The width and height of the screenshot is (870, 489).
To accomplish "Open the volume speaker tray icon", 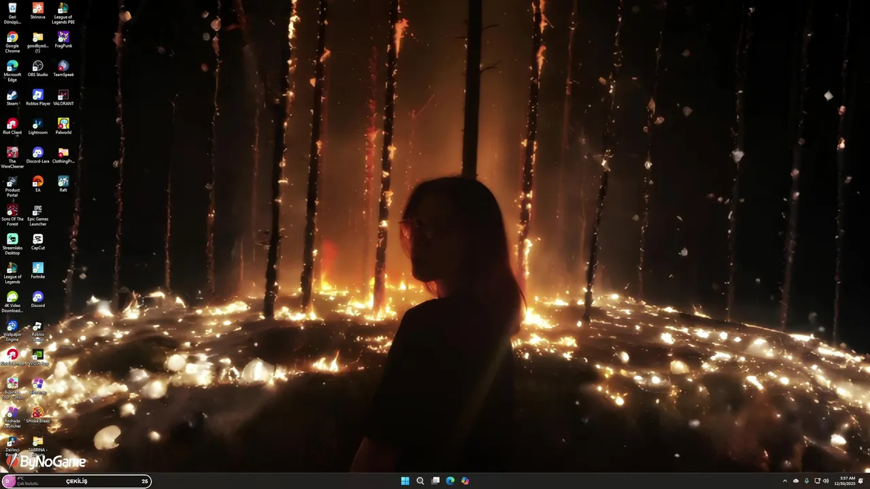I will tap(826, 481).
